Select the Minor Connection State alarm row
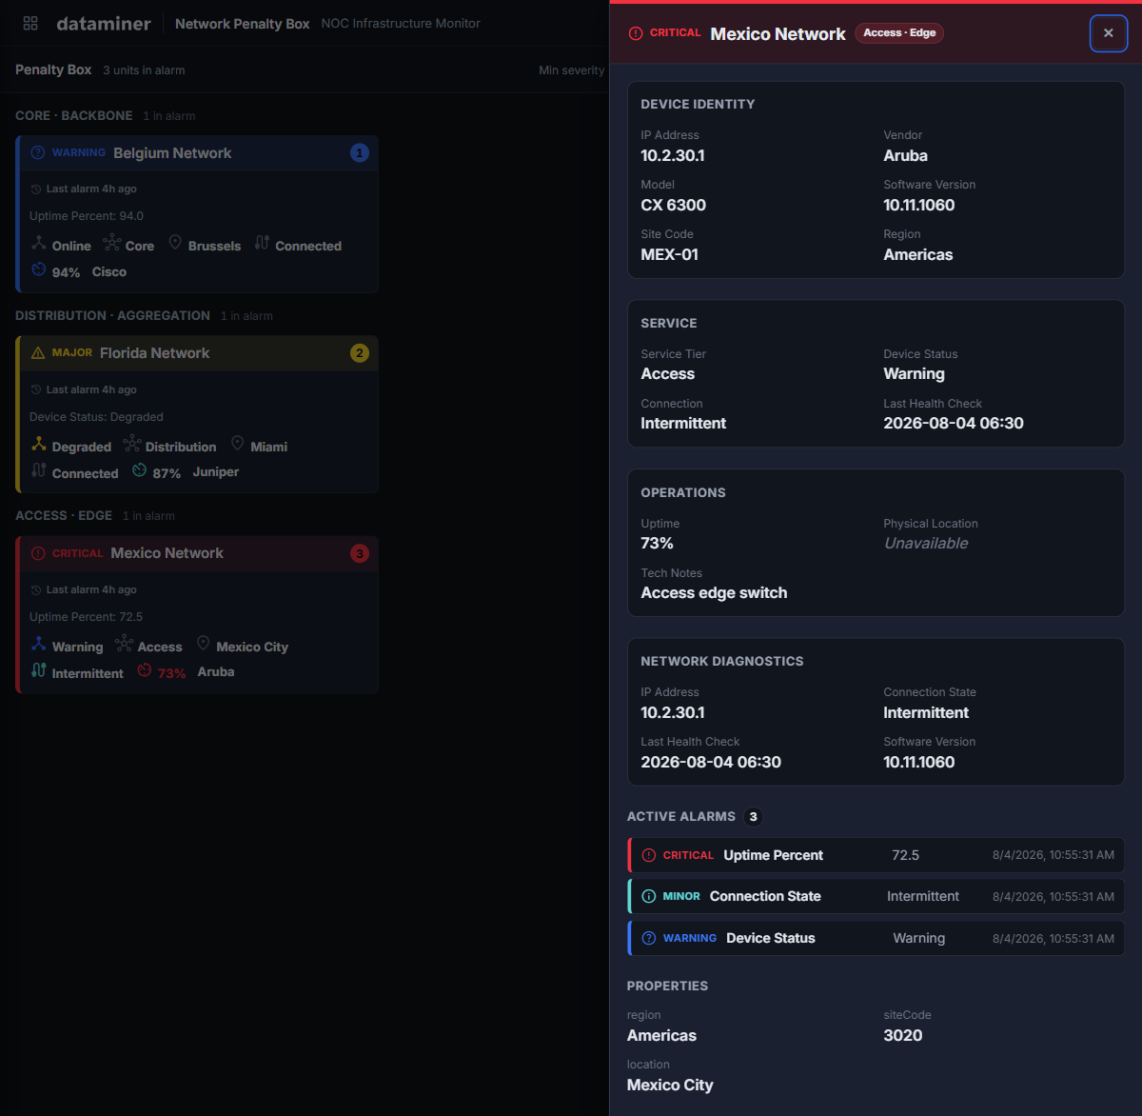Screen dimensions: 1142x1116 [x=876, y=896]
